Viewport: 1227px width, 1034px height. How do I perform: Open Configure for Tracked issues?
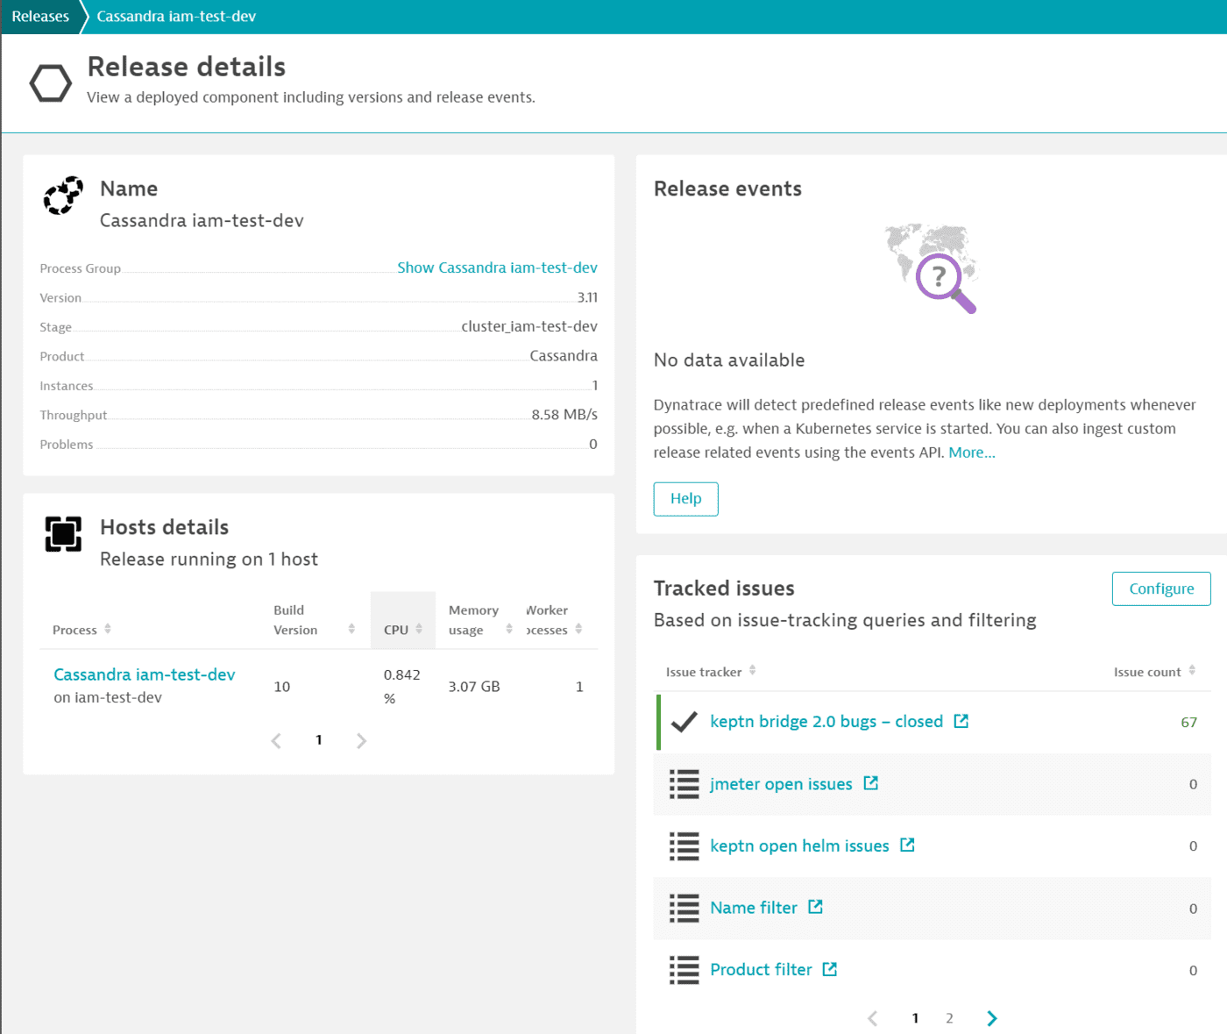pos(1160,588)
